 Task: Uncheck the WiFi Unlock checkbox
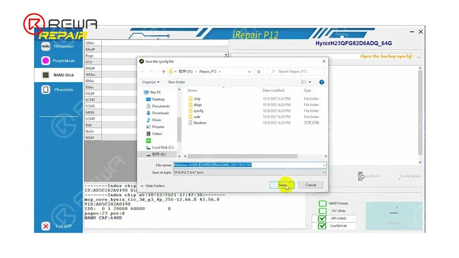click(322, 218)
